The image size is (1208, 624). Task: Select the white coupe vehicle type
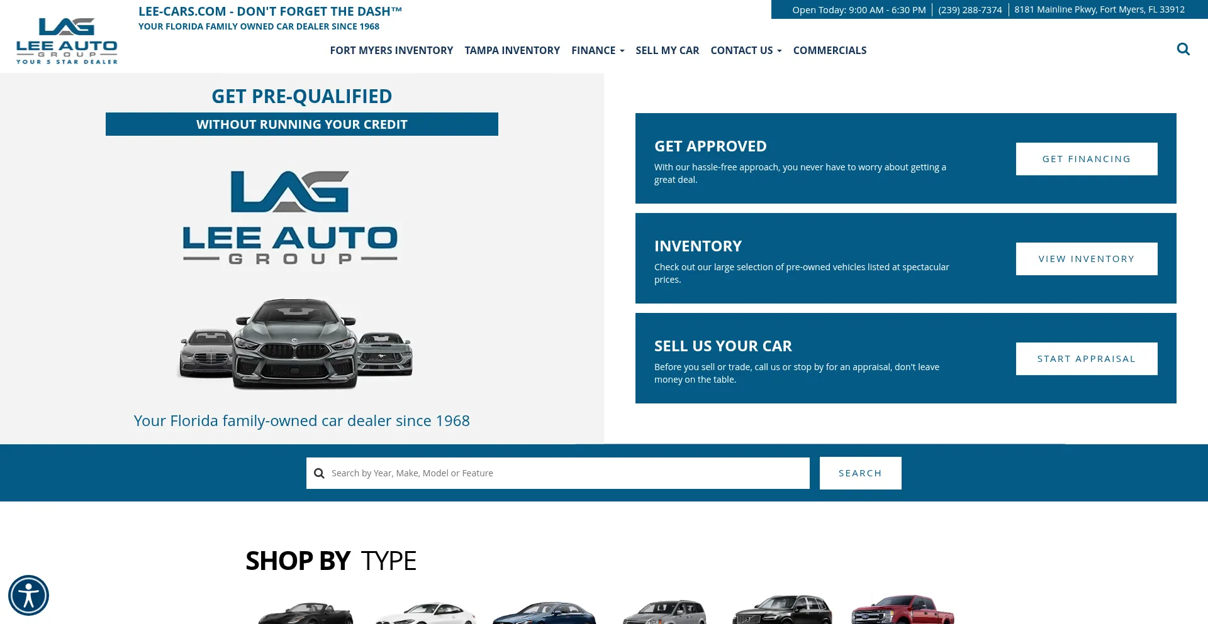425,612
